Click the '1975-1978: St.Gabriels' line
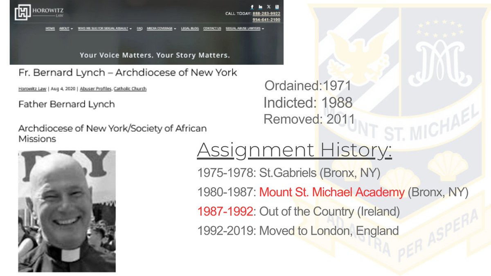The image size is (491, 276). click(289, 173)
